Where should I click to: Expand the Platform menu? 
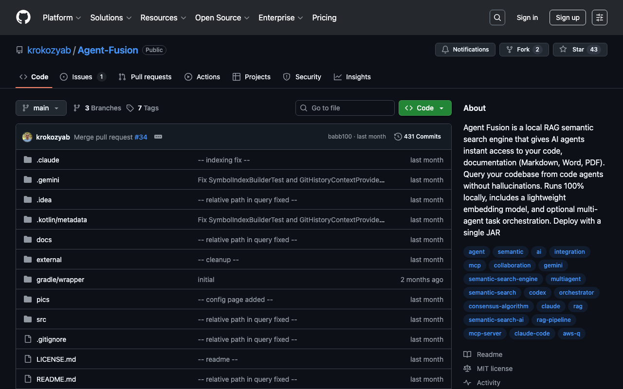(x=62, y=18)
